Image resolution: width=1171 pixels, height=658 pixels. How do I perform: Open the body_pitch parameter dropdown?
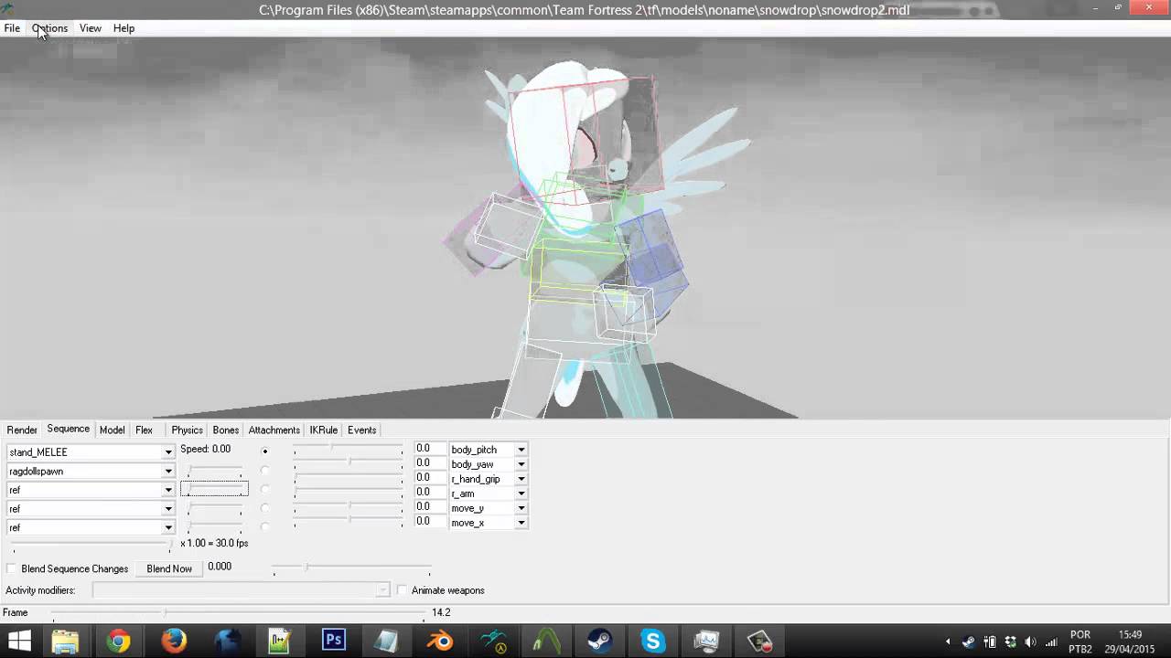pos(521,450)
